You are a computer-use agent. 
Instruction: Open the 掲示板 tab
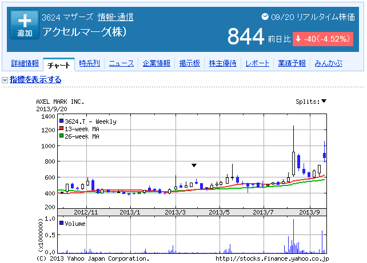[190, 63]
